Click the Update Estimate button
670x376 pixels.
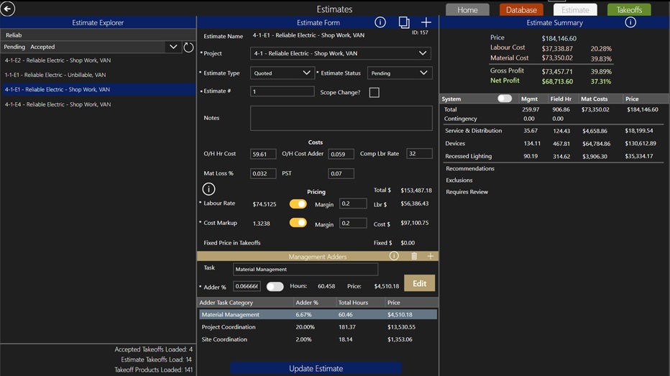point(316,368)
